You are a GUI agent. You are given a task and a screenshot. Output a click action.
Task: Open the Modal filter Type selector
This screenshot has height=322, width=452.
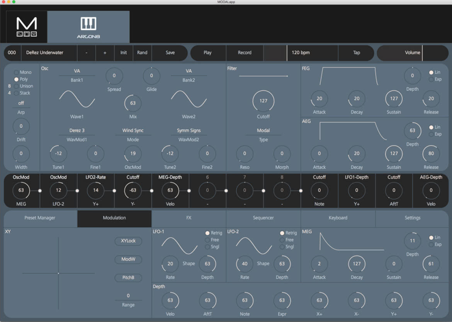pyautogui.click(x=263, y=130)
